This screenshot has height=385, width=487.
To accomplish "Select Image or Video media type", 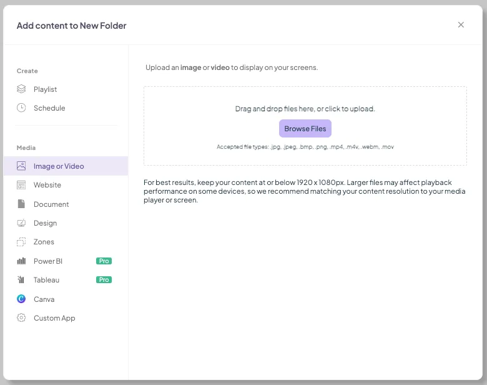I will [x=66, y=166].
